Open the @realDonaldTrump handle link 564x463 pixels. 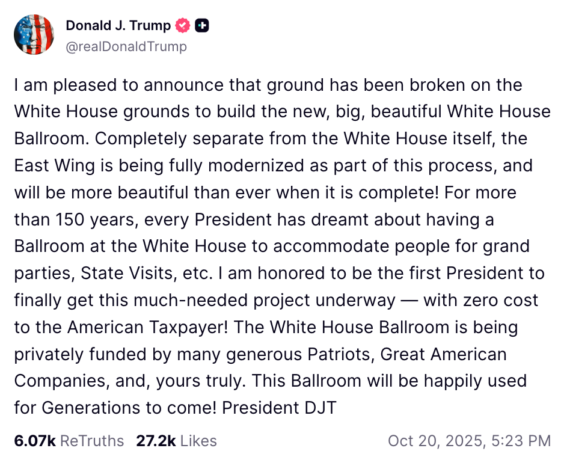126,46
